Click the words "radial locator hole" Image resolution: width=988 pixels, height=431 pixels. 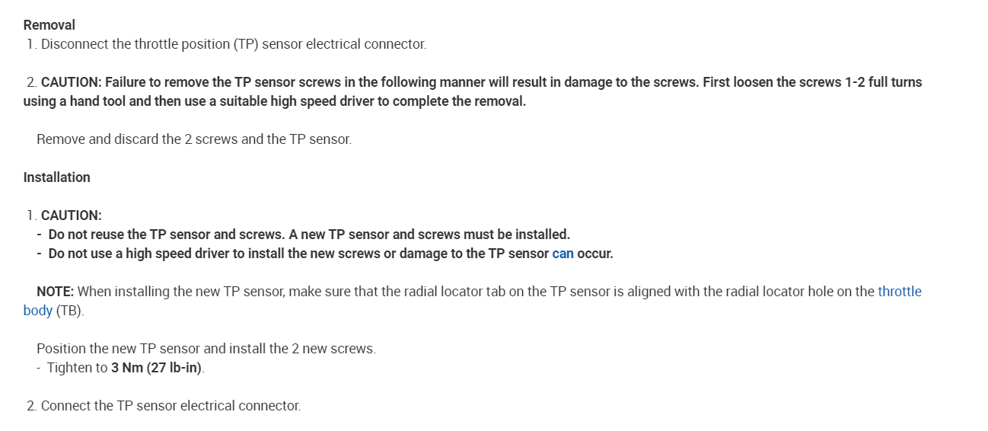758,292
